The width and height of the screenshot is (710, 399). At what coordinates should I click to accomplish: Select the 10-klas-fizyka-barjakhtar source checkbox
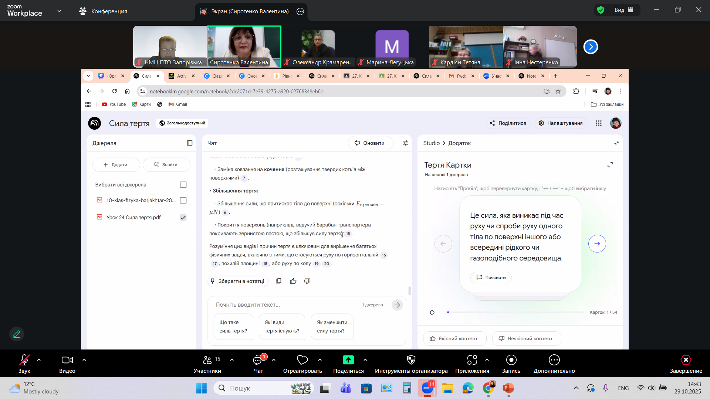183,200
